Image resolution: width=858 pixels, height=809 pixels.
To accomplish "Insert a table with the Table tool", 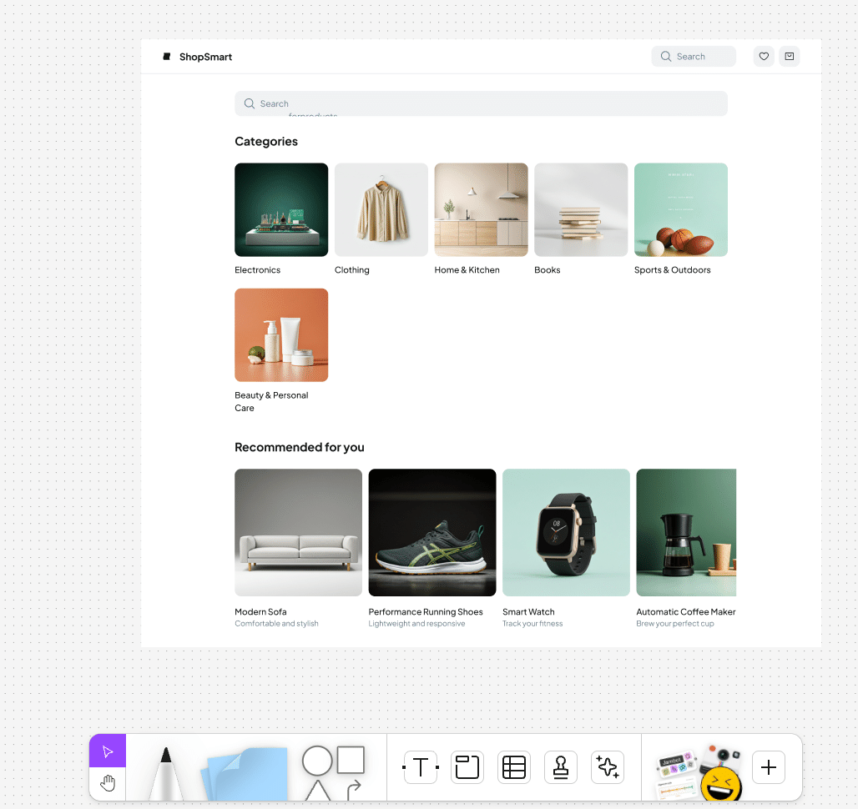I will pos(514,767).
